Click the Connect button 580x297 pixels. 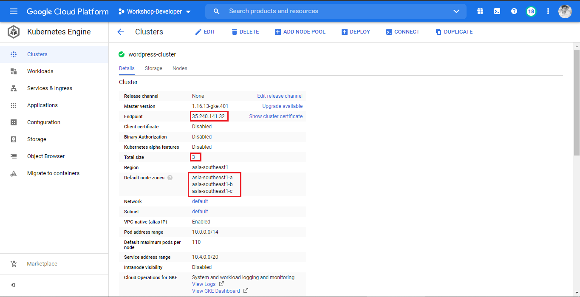coord(402,32)
